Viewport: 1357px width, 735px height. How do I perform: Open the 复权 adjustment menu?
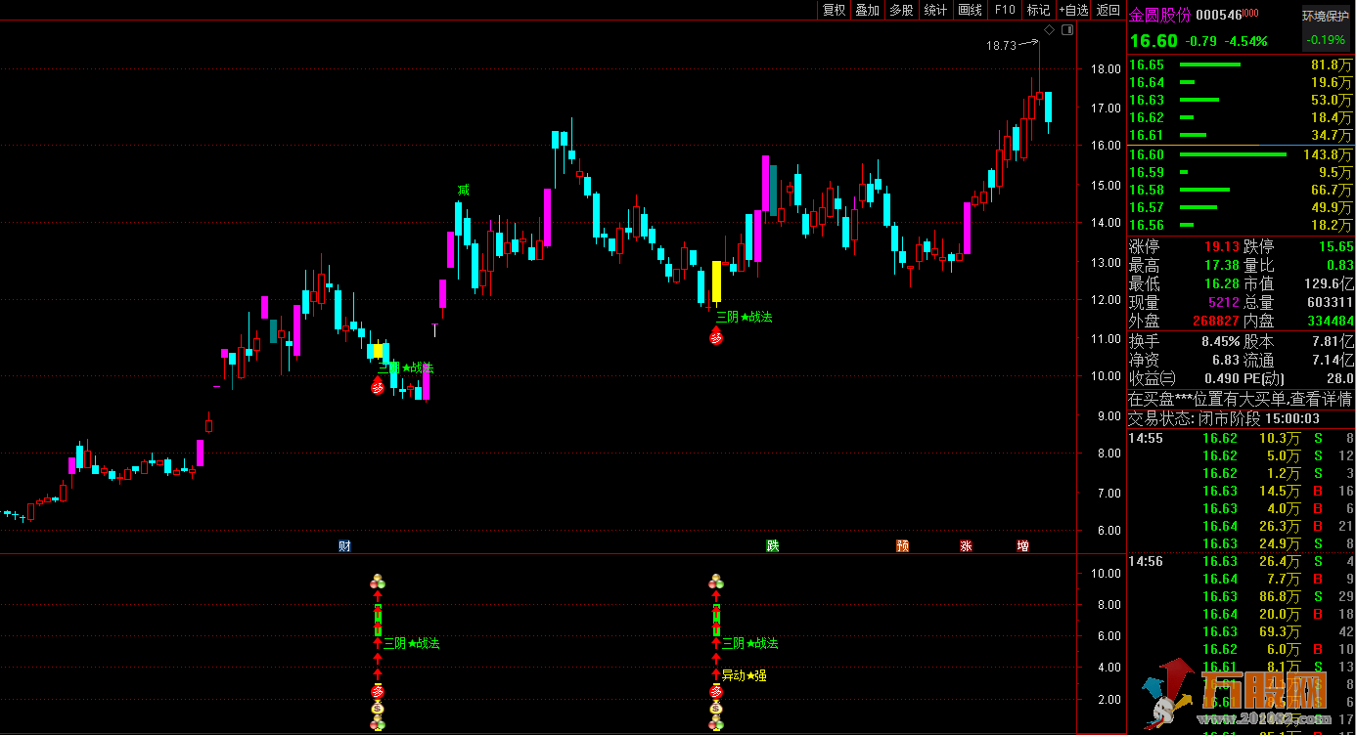coord(834,10)
